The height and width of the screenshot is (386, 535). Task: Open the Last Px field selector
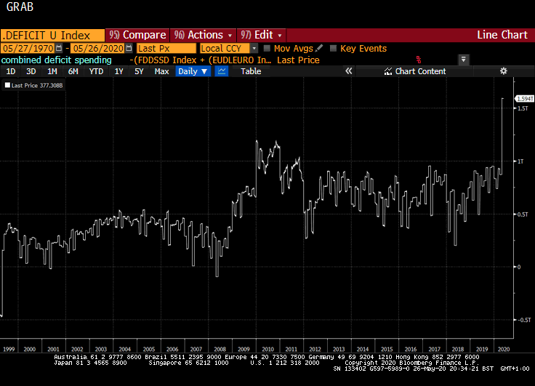click(x=166, y=48)
